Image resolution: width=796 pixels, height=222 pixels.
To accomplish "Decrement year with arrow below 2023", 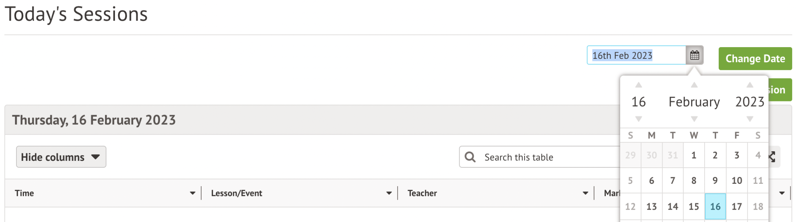I will 749,119.
